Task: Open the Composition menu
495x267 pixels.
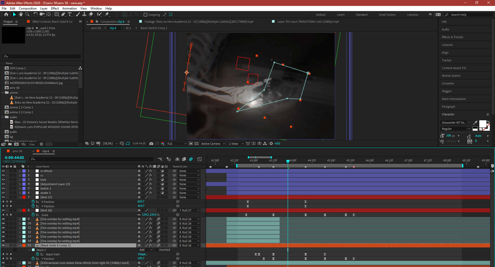Action: click(28, 9)
